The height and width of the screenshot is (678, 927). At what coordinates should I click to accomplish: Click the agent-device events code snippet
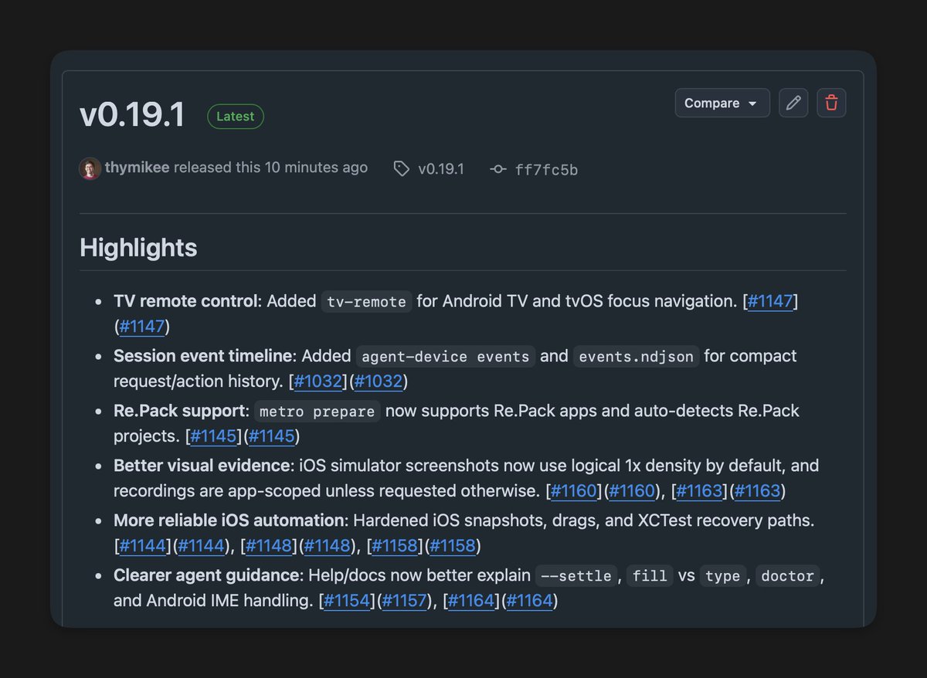446,356
